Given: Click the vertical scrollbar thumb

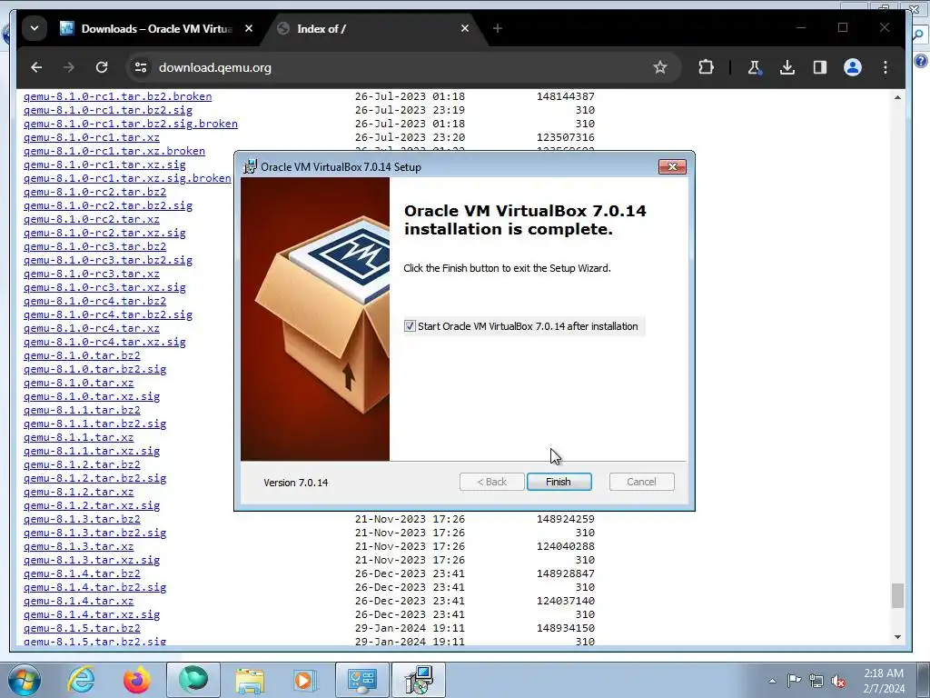Looking at the screenshot, I should coord(897,595).
